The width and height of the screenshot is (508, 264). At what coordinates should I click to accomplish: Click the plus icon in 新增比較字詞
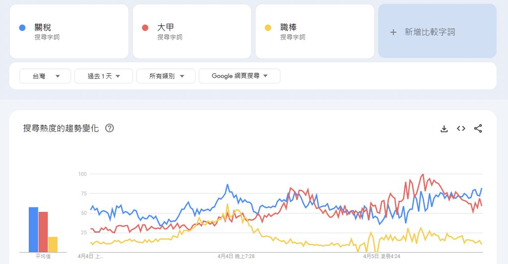coord(393,32)
